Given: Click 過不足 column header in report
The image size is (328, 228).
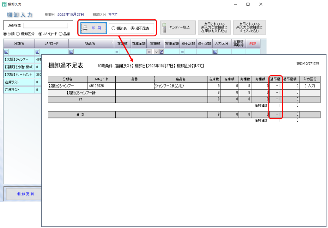Looking at the screenshot, I should click(x=275, y=79).
